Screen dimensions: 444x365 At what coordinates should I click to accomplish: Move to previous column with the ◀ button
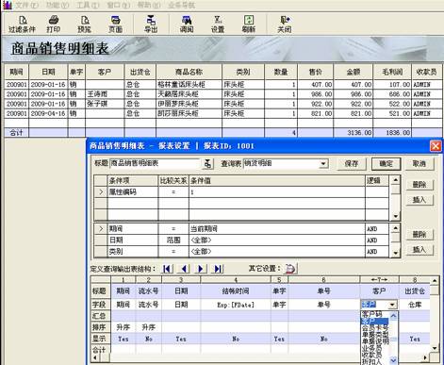[184, 269]
